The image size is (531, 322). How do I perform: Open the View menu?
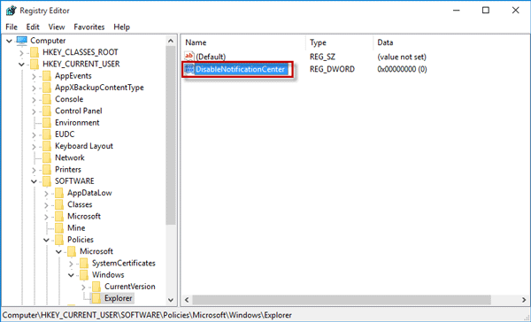pyautogui.click(x=57, y=27)
